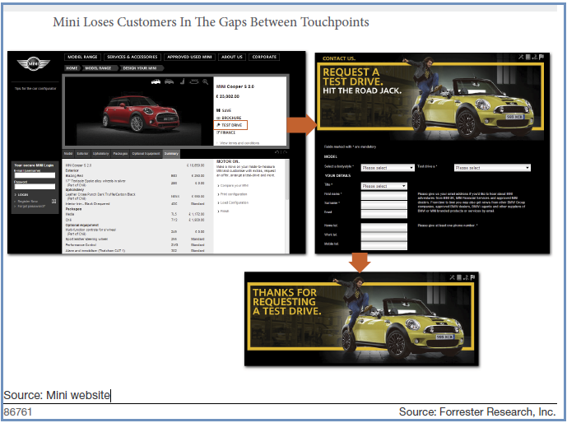The height and width of the screenshot is (423, 567).
Task: Open the 'Select a bodystyle' dropdown
Action: (387, 168)
